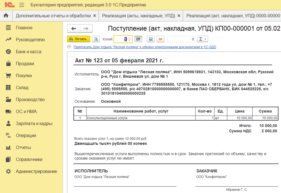Open the Банк и касса section
Screen dimensions: 281x193
(28, 52)
